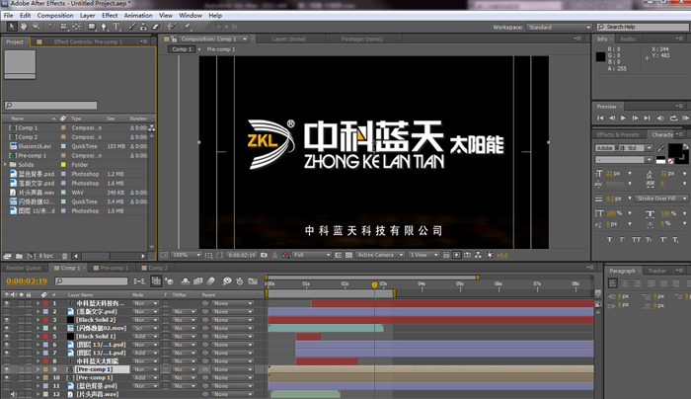
Task: Open the Animation menu
Action: coord(138,16)
